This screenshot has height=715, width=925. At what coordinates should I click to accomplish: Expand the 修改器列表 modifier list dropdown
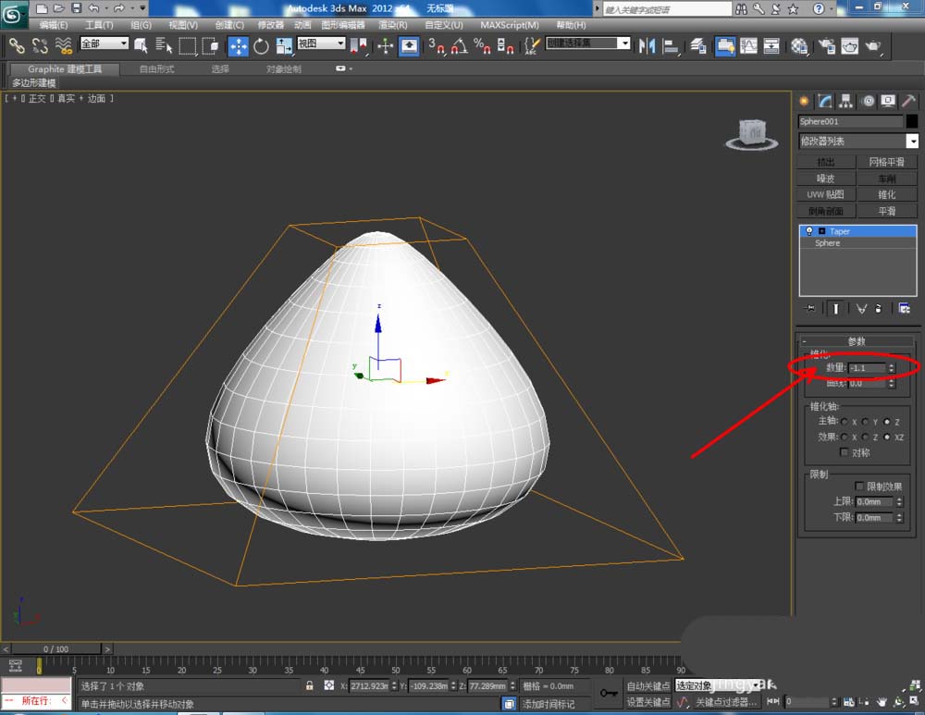coord(912,141)
